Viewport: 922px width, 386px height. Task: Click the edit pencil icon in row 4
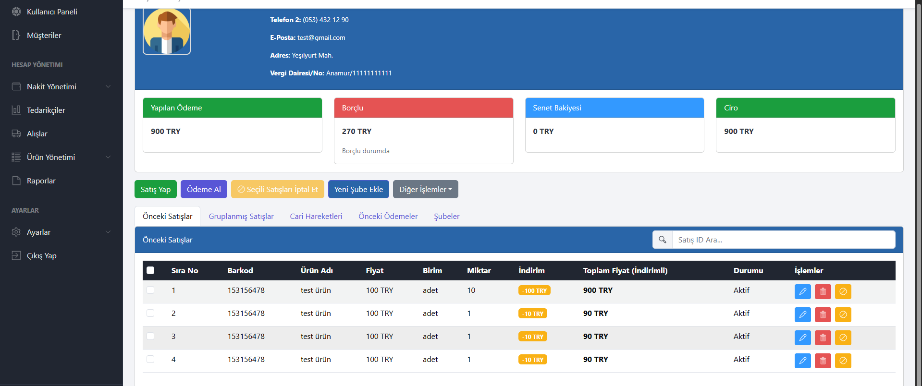click(802, 361)
